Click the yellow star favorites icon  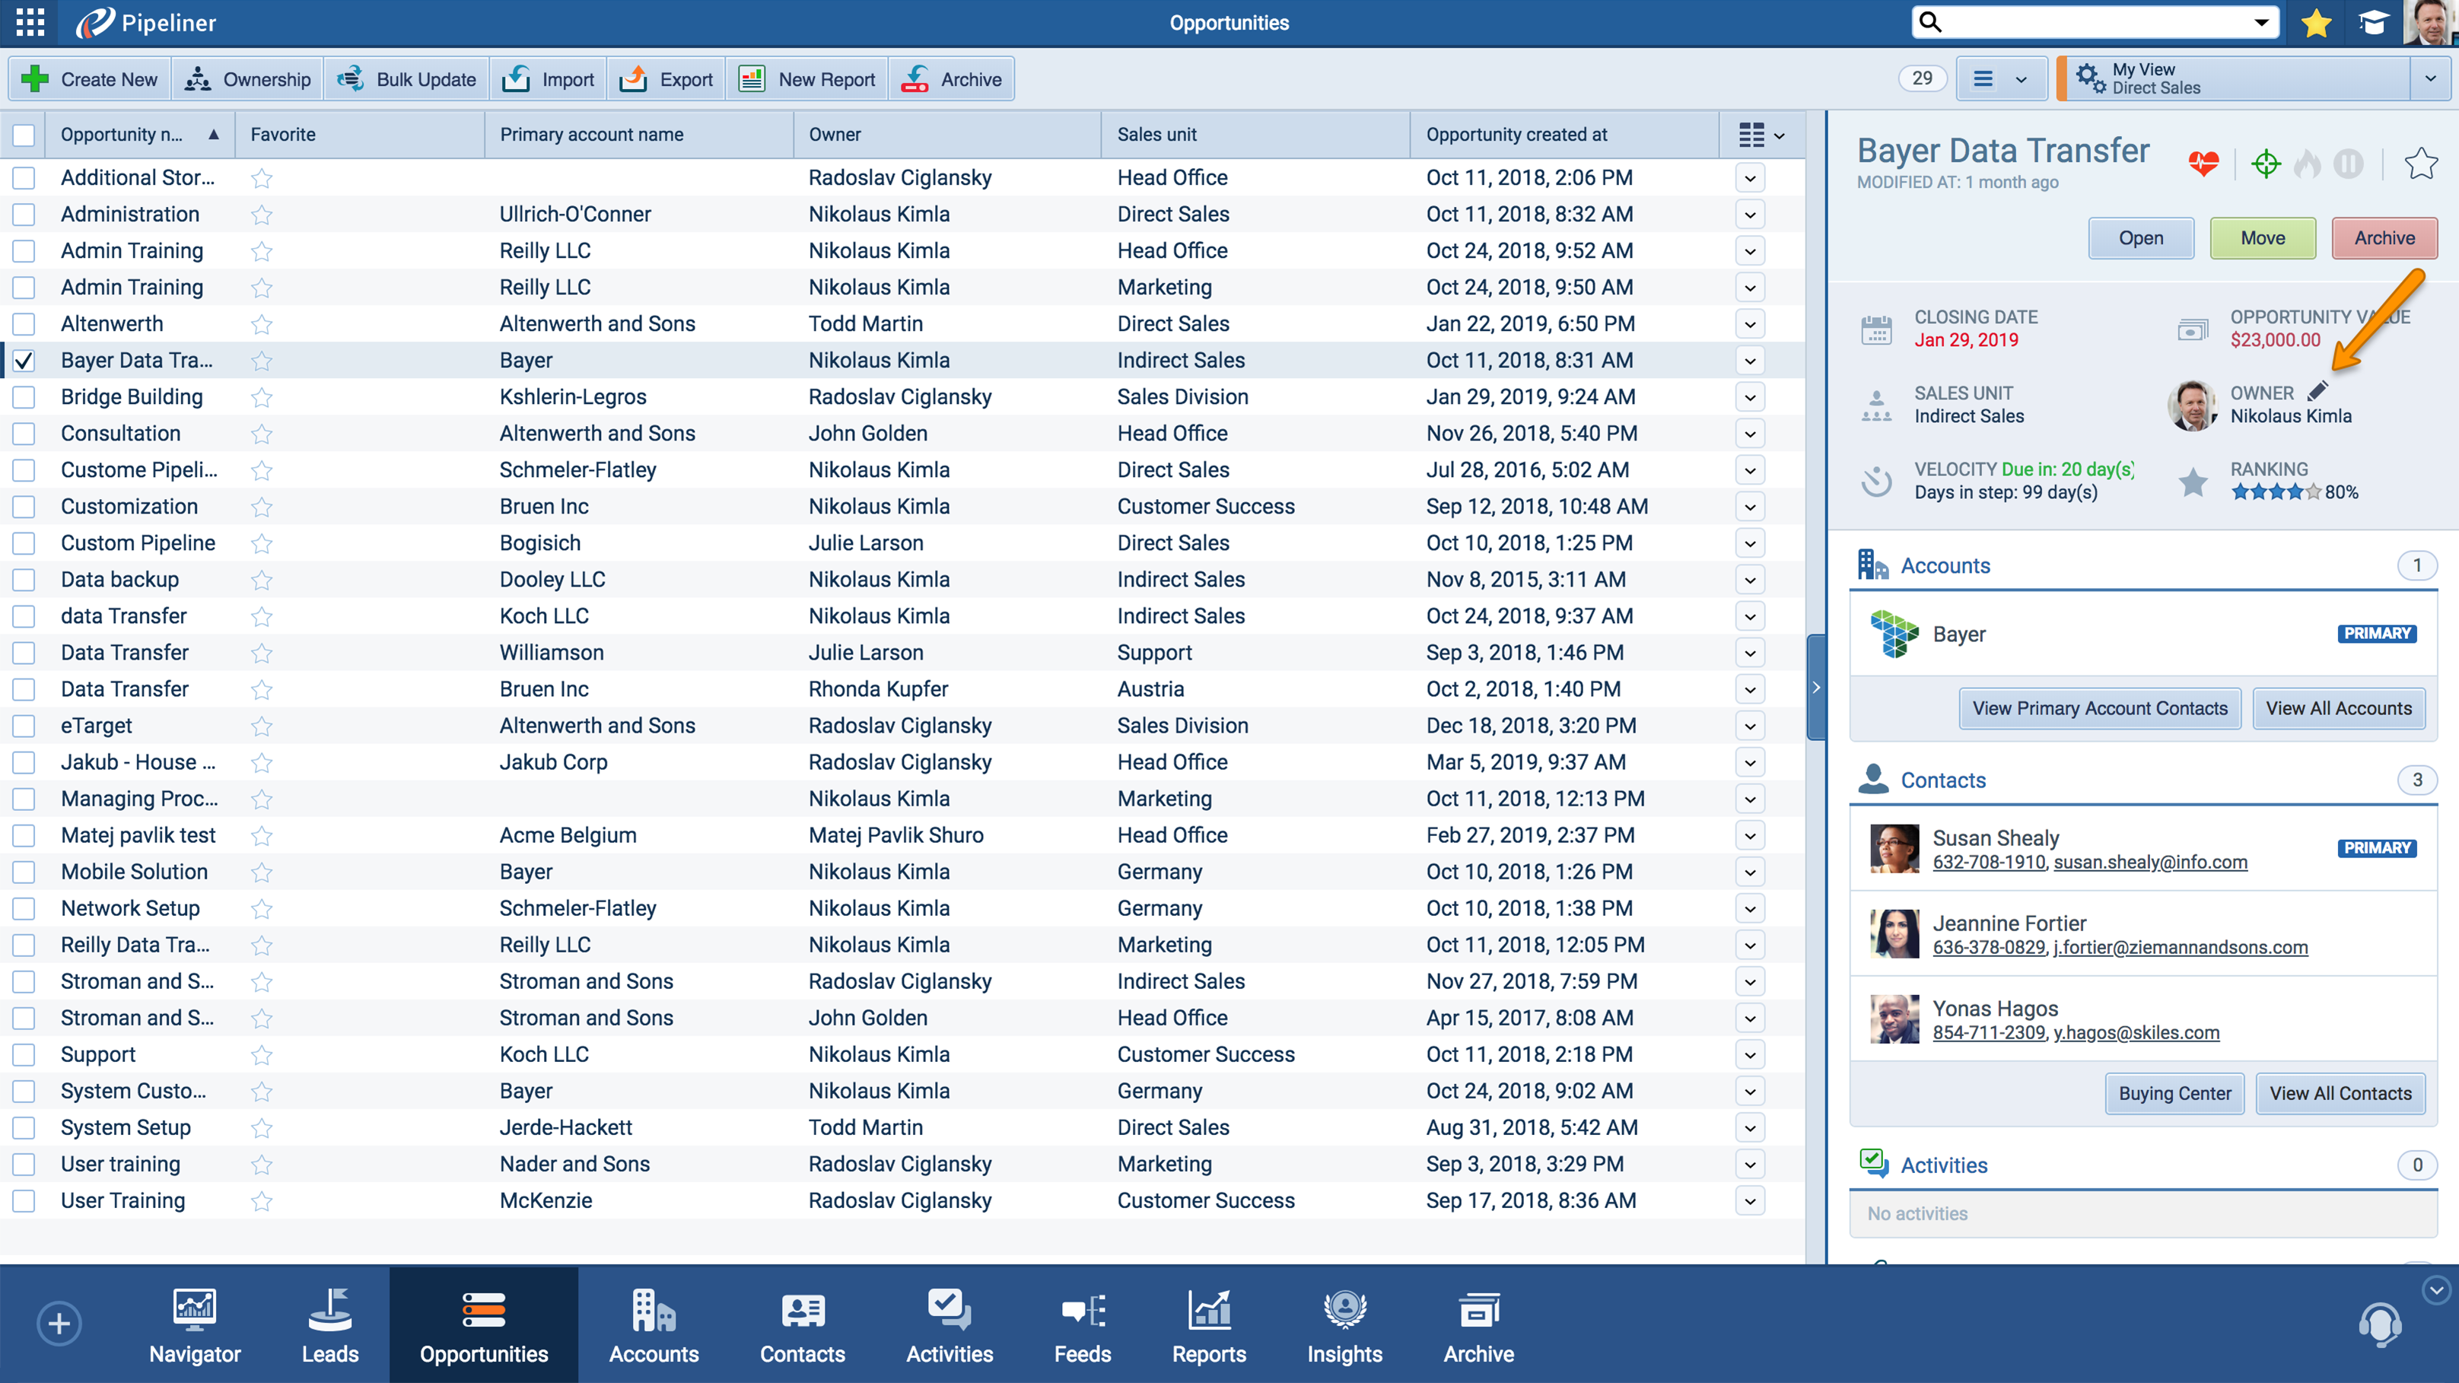pyautogui.click(x=2317, y=22)
